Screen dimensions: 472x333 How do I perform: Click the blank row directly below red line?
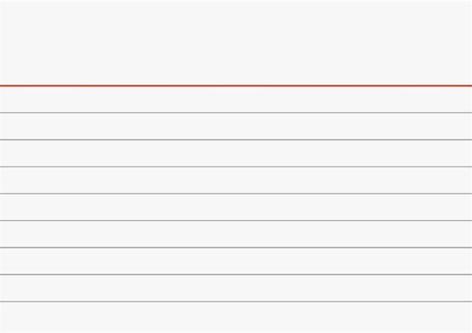236,99
